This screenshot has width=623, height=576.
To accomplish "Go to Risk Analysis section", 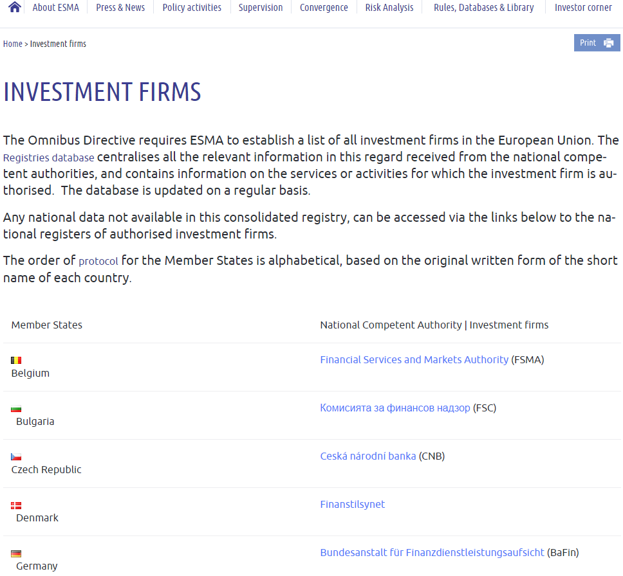I will coord(389,8).
